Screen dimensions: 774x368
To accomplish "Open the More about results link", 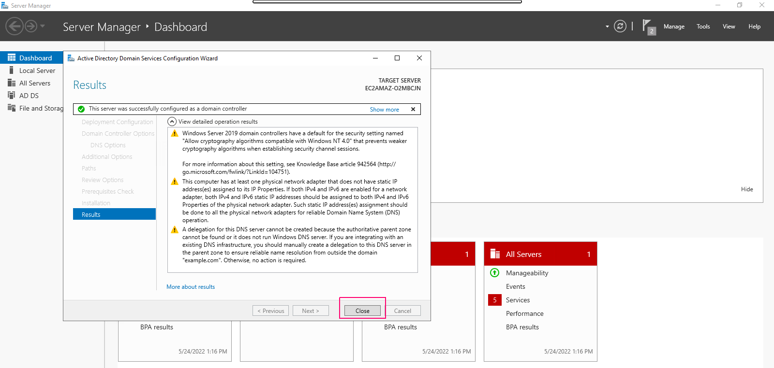I will pyautogui.click(x=191, y=287).
